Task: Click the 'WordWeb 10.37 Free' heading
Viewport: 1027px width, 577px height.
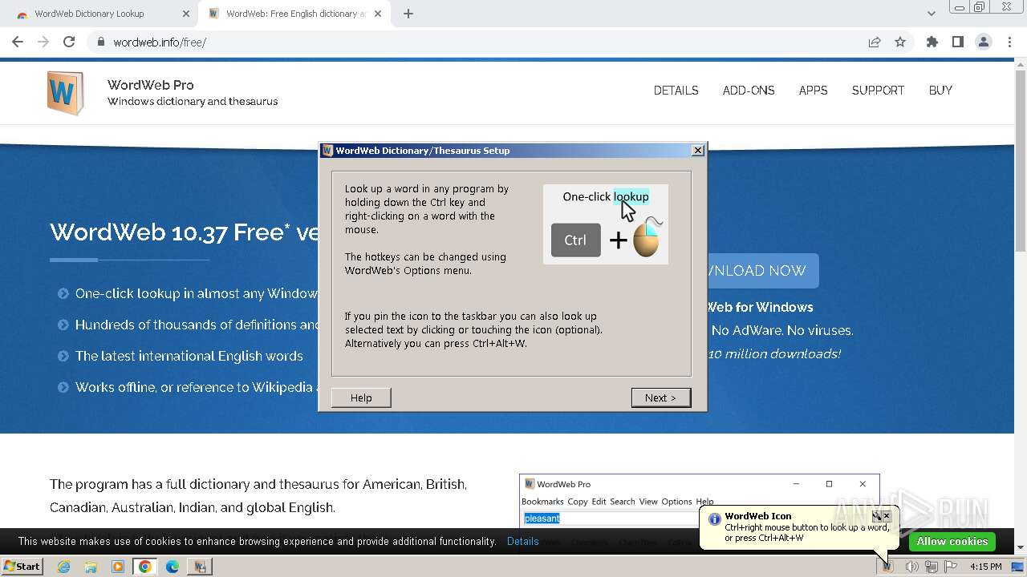Action: point(185,232)
